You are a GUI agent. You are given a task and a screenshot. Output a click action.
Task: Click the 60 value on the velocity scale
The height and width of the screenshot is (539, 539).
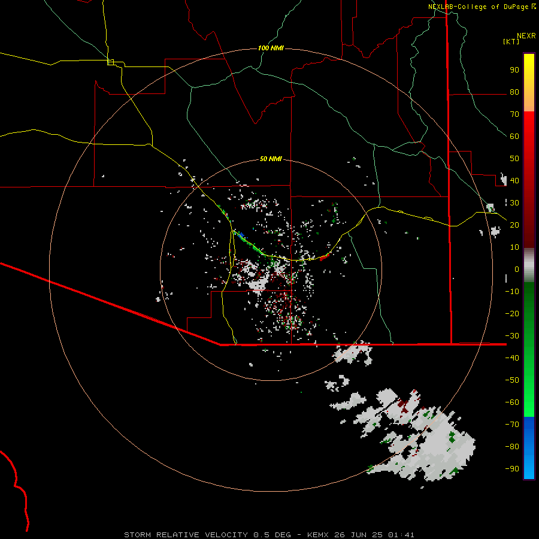[514, 137]
